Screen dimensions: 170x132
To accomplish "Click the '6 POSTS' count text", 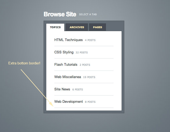I will tap(78, 90).
